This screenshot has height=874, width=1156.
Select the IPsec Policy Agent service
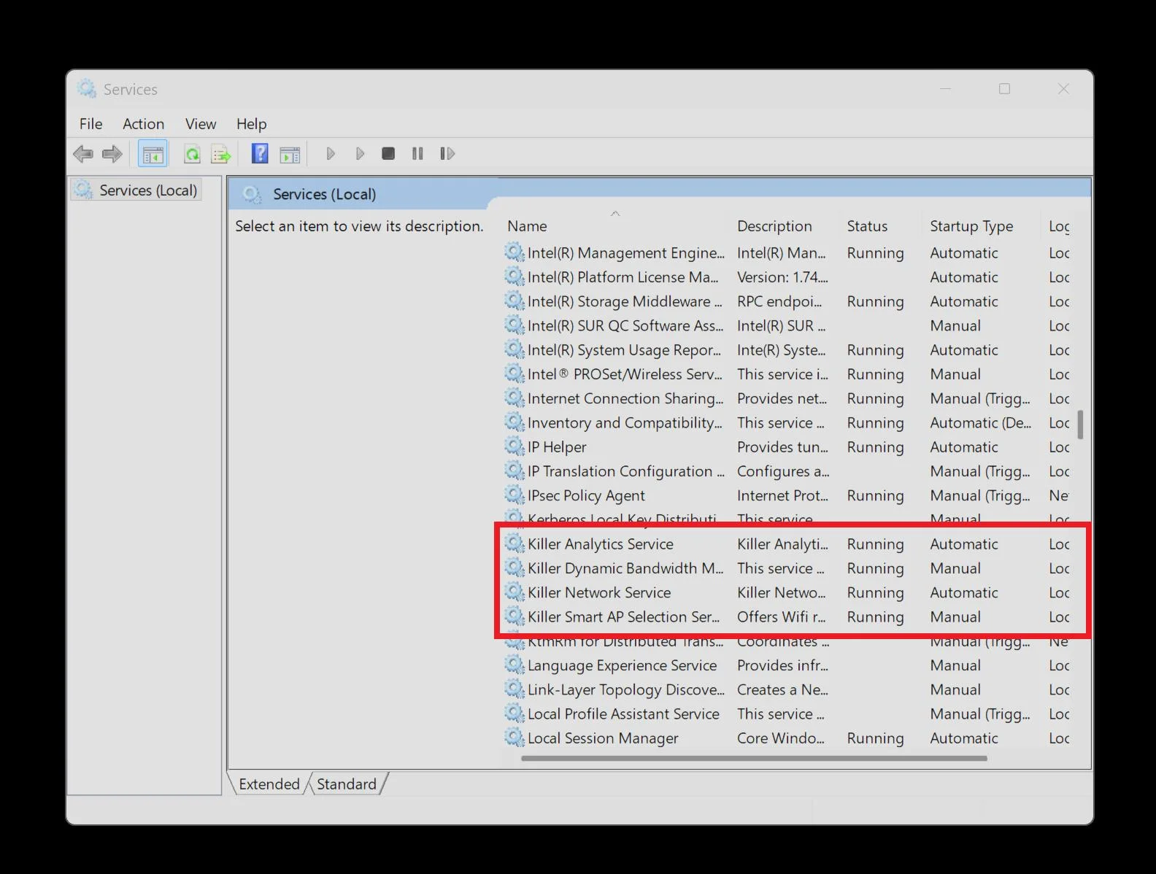tap(787, 495)
